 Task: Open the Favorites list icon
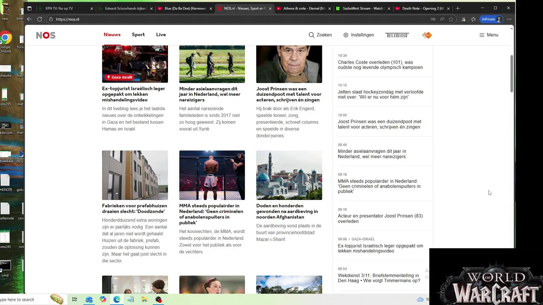[473, 19]
